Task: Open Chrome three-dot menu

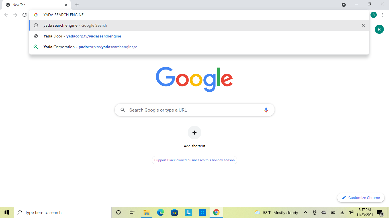Action: (383, 15)
